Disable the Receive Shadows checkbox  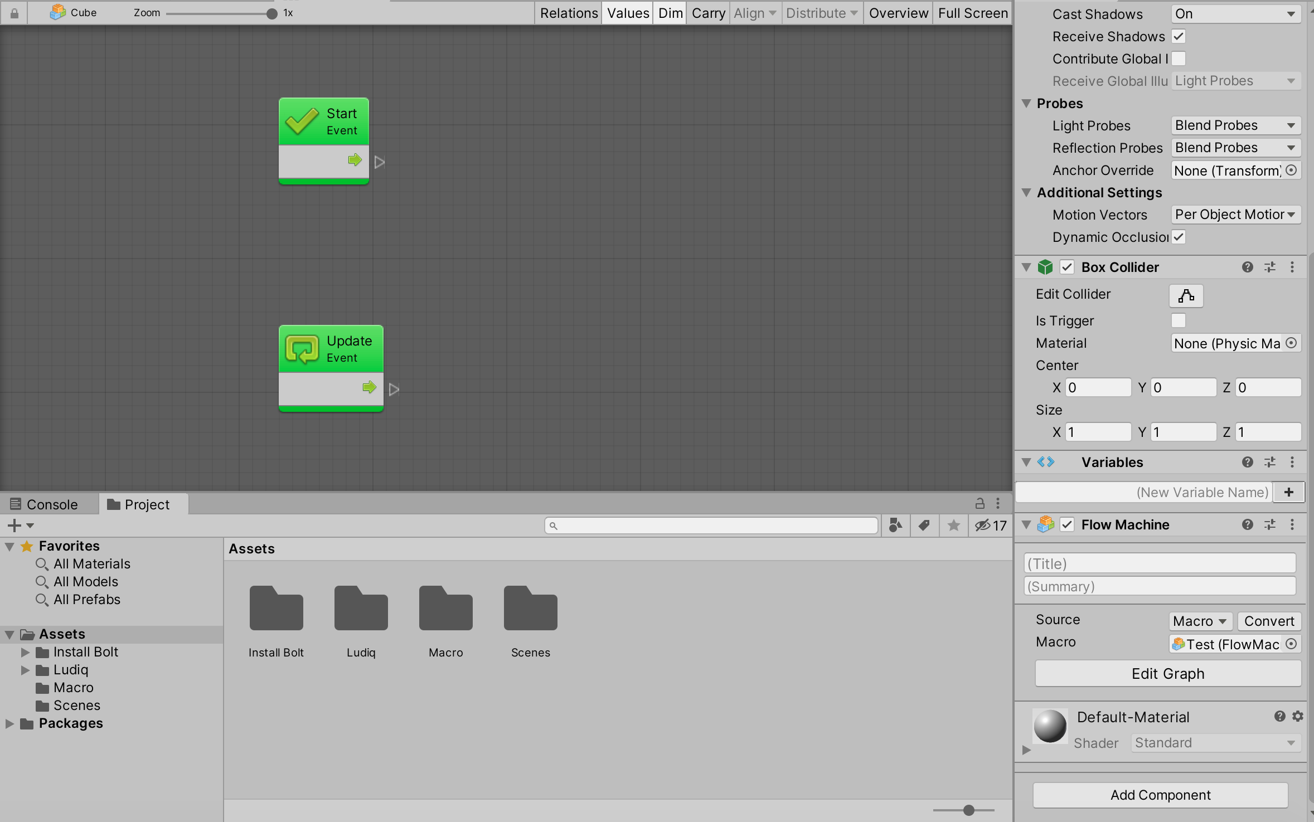(x=1179, y=36)
